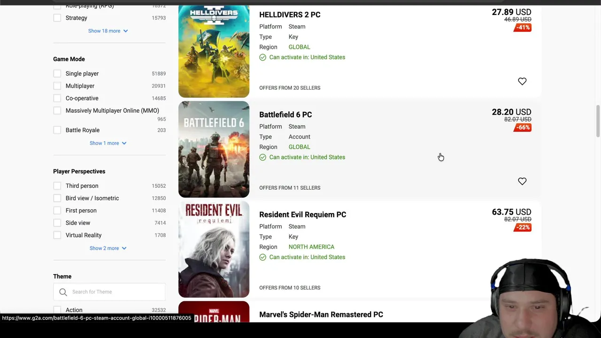Click the Spider-Man Remastered cover image
Viewport: 601px width, 338px height.
click(x=214, y=312)
